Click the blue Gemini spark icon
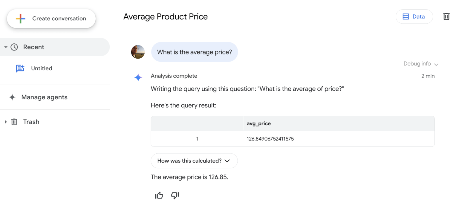 point(138,78)
